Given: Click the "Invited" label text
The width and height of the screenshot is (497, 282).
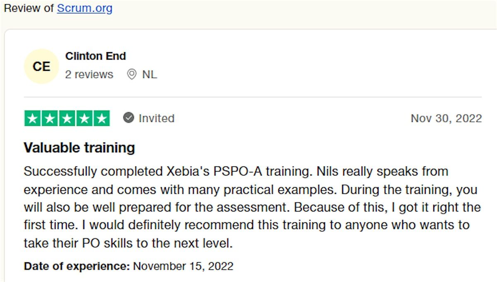Looking at the screenshot, I should point(156,118).
